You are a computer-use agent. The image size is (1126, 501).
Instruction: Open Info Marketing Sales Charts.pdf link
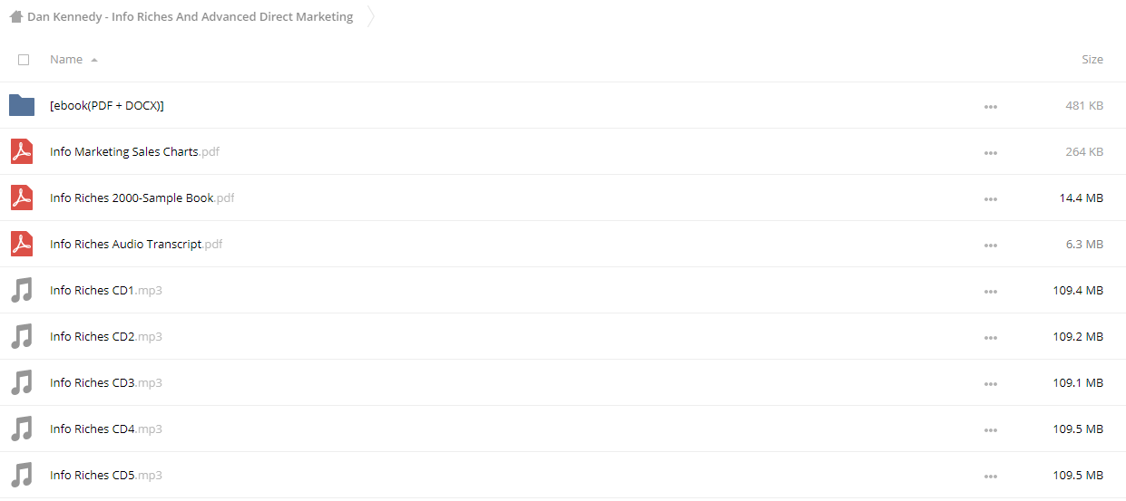[134, 151]
